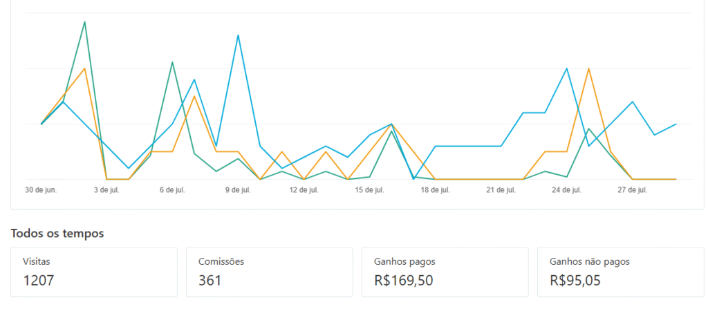The image size is (708, 309).
Task: Select the Ganhos pagos R$169,50 card
Action: point(445,272)
